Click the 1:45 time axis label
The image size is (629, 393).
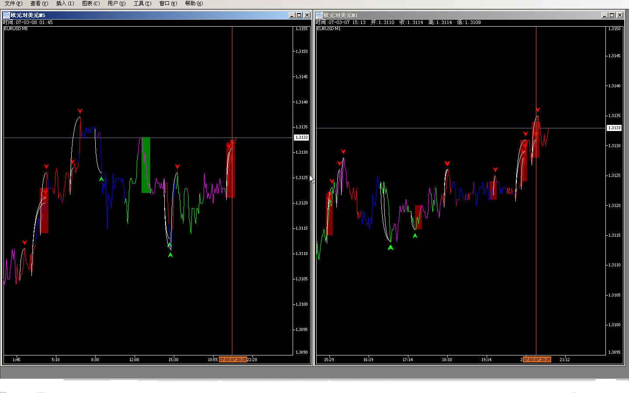17,360
